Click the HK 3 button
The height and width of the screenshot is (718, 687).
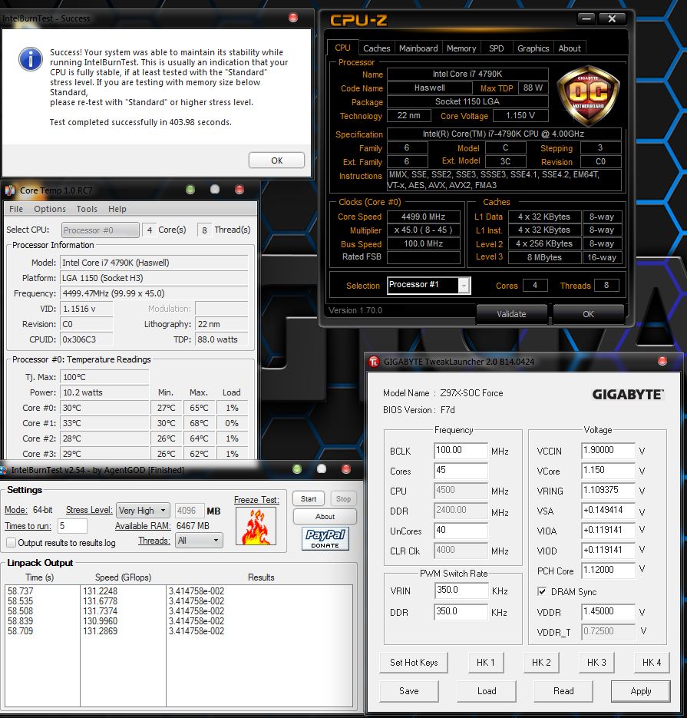pos(596,663)
